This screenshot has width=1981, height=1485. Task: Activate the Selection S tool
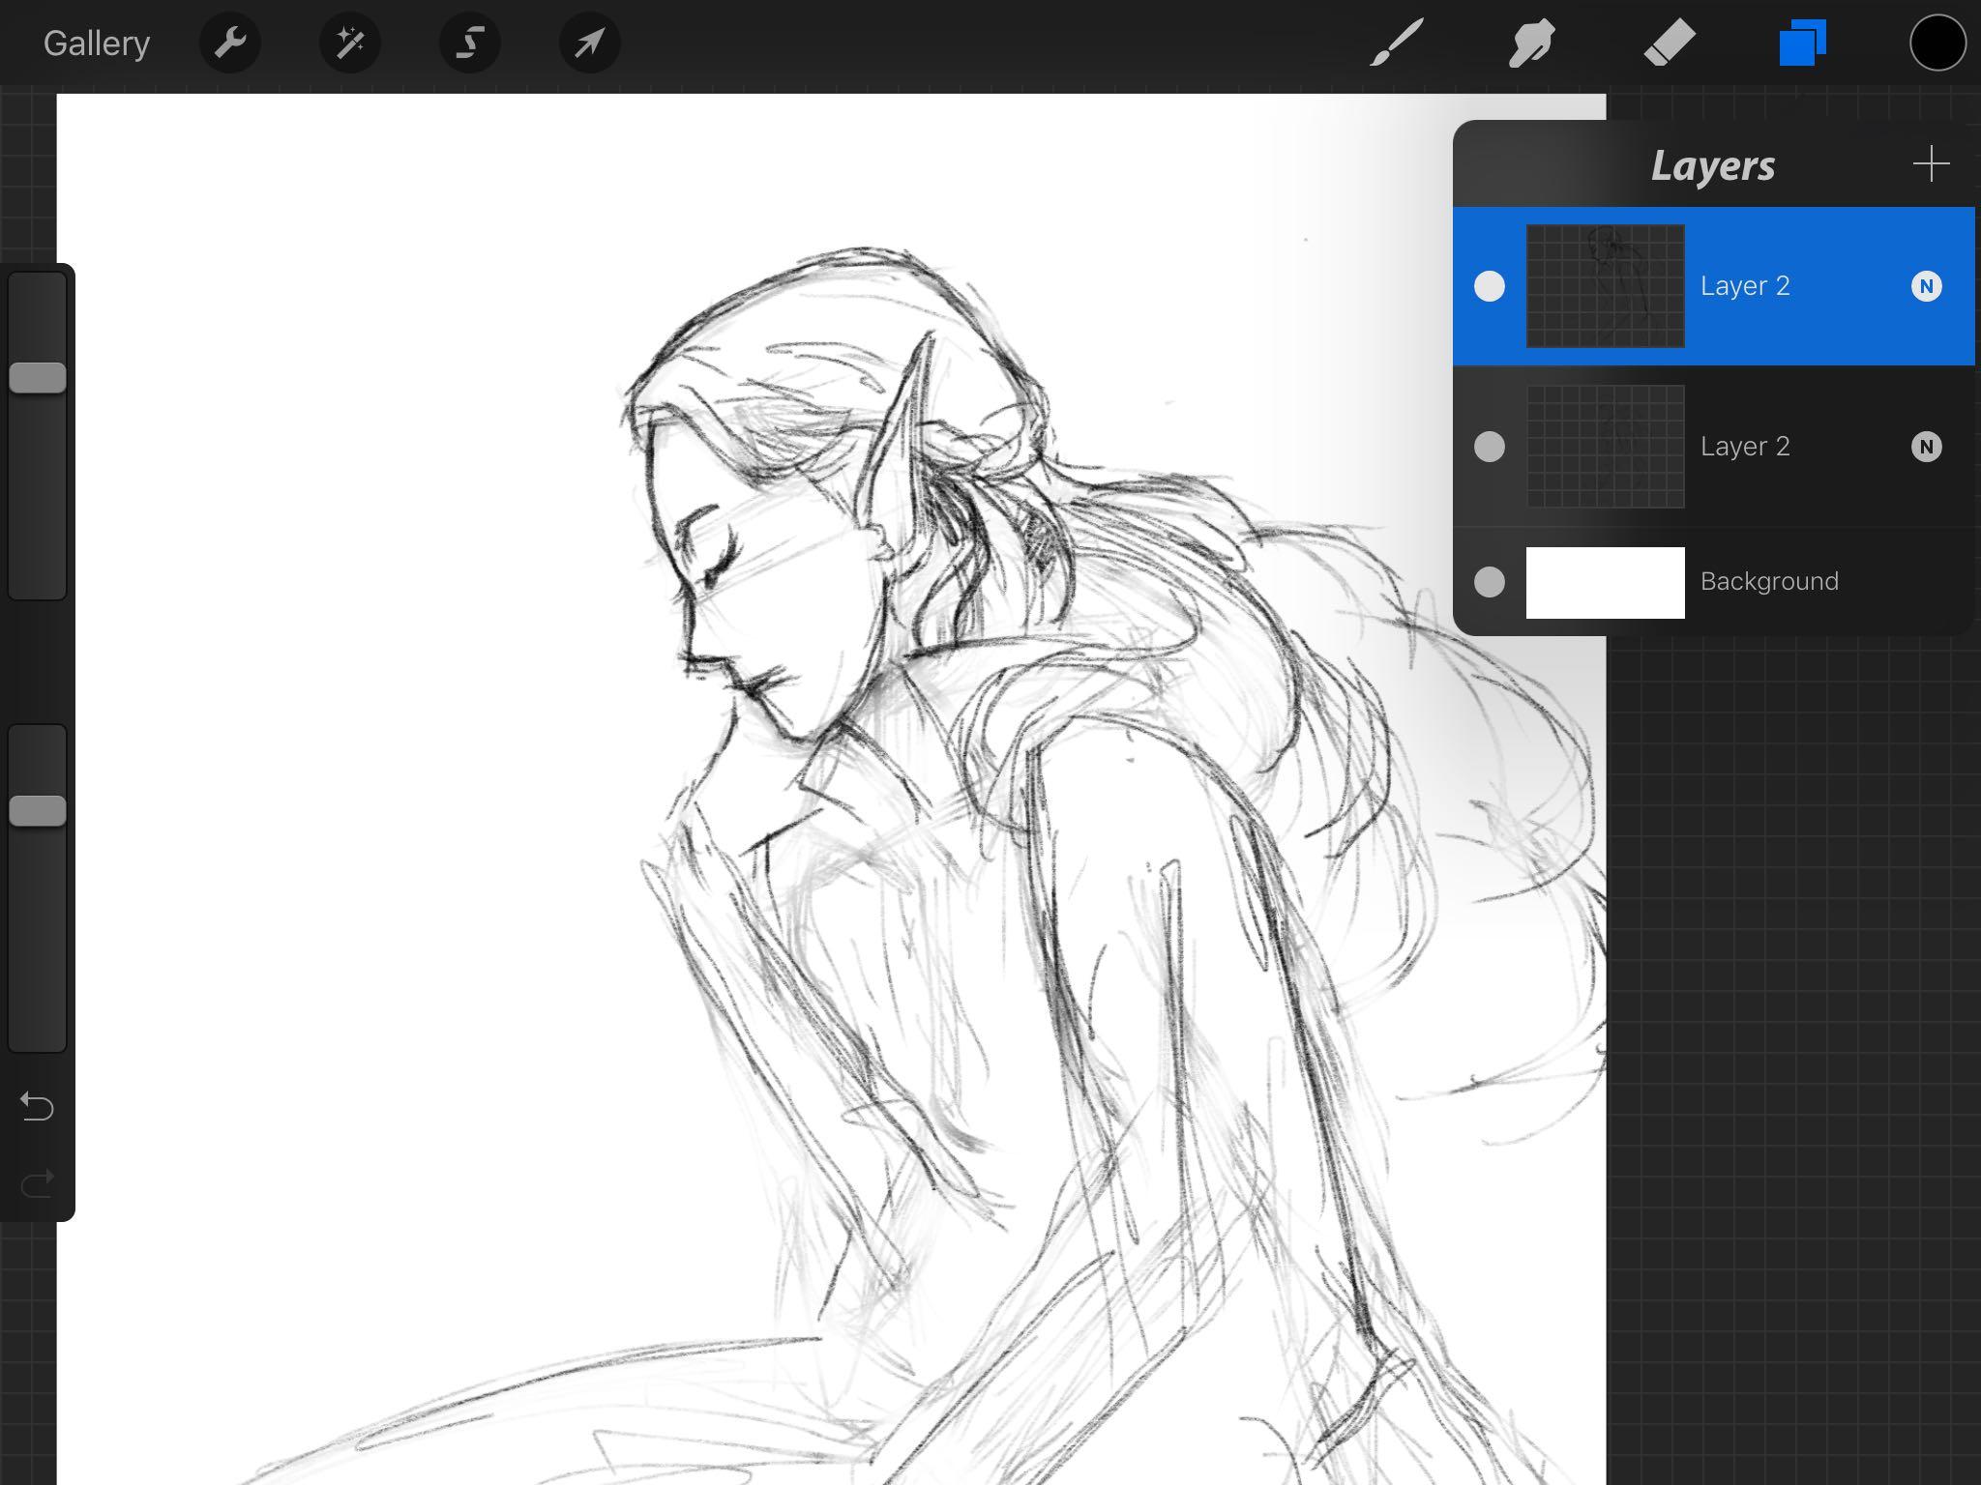(470, 44)
